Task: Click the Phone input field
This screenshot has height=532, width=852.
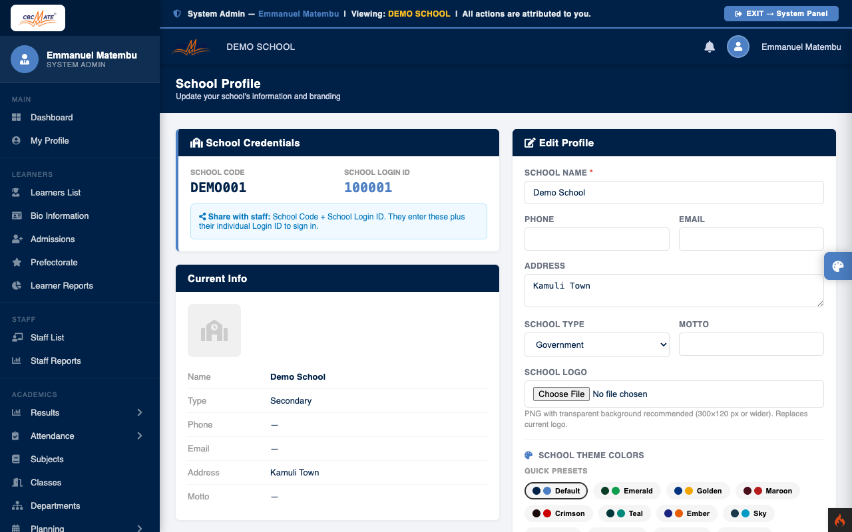Action: coord(597,239)
